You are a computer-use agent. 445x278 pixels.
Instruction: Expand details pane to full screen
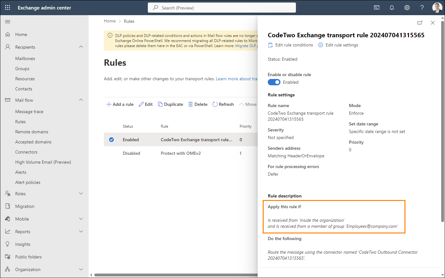coord(420,23)
